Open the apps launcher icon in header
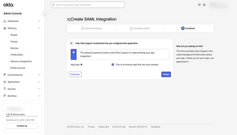 pos(204,5)
